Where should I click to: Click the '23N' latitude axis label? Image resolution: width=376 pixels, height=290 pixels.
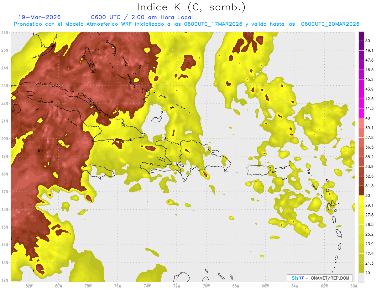[5, 86]
